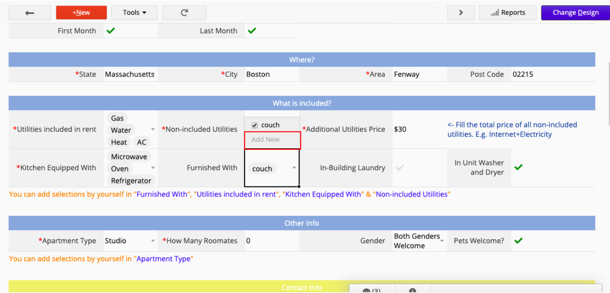Click the back arrow button
This screenshot has height=293, width=610.
click(30, 13)
